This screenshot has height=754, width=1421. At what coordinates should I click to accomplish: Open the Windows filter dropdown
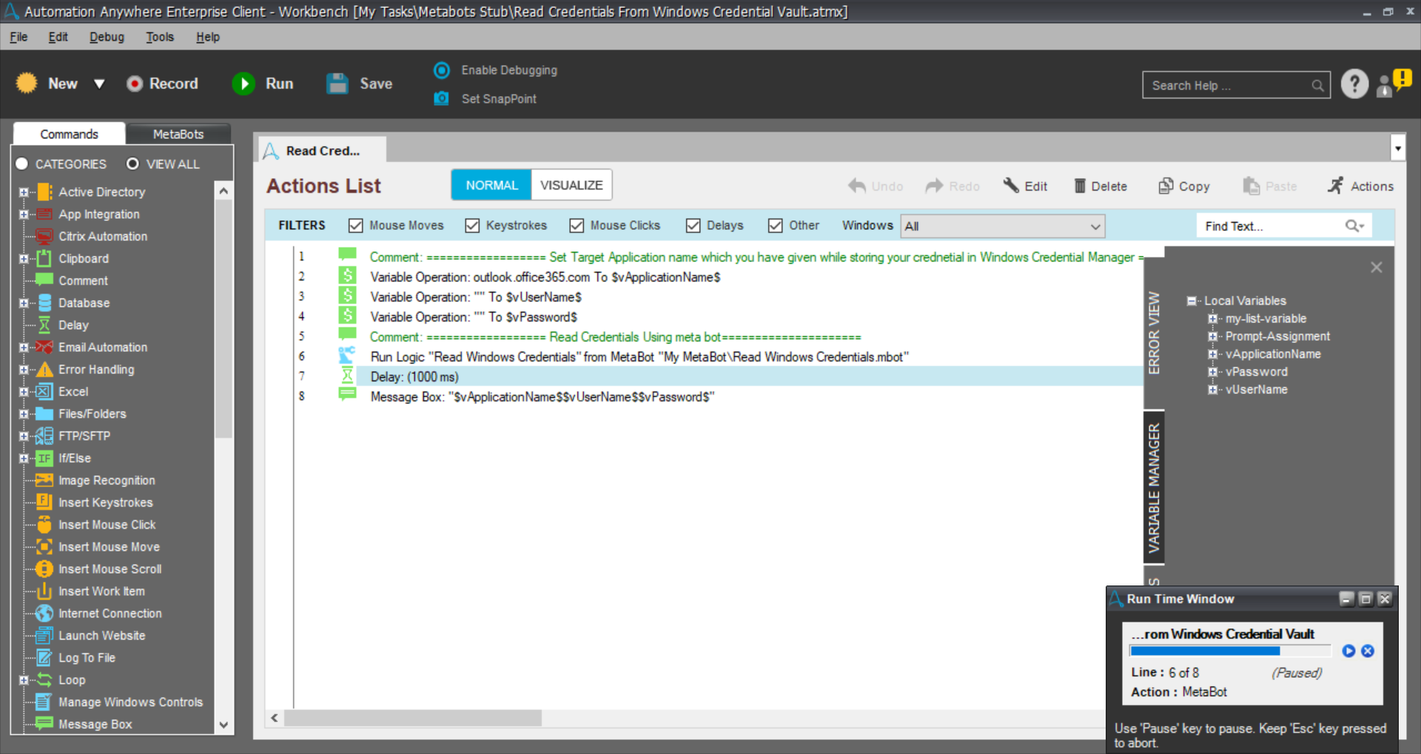pos(1003,226)
